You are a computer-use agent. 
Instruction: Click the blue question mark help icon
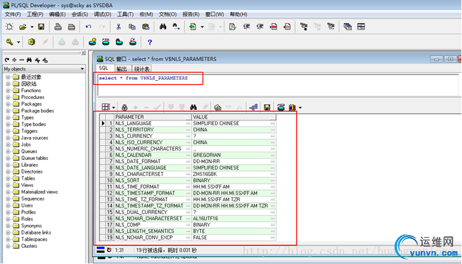[150, 42]
